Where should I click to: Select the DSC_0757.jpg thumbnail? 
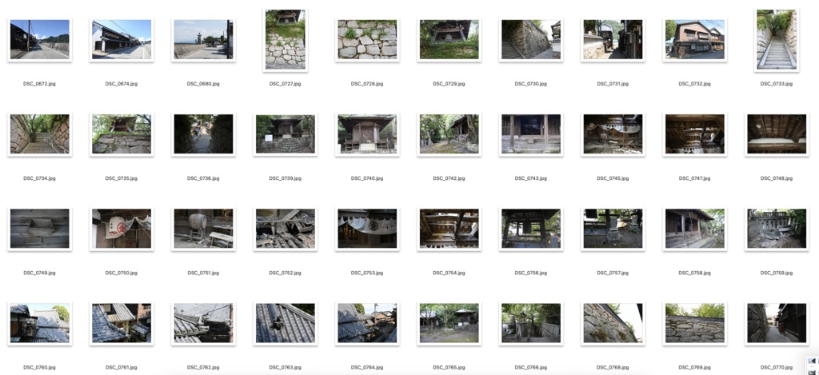[613, 229]
